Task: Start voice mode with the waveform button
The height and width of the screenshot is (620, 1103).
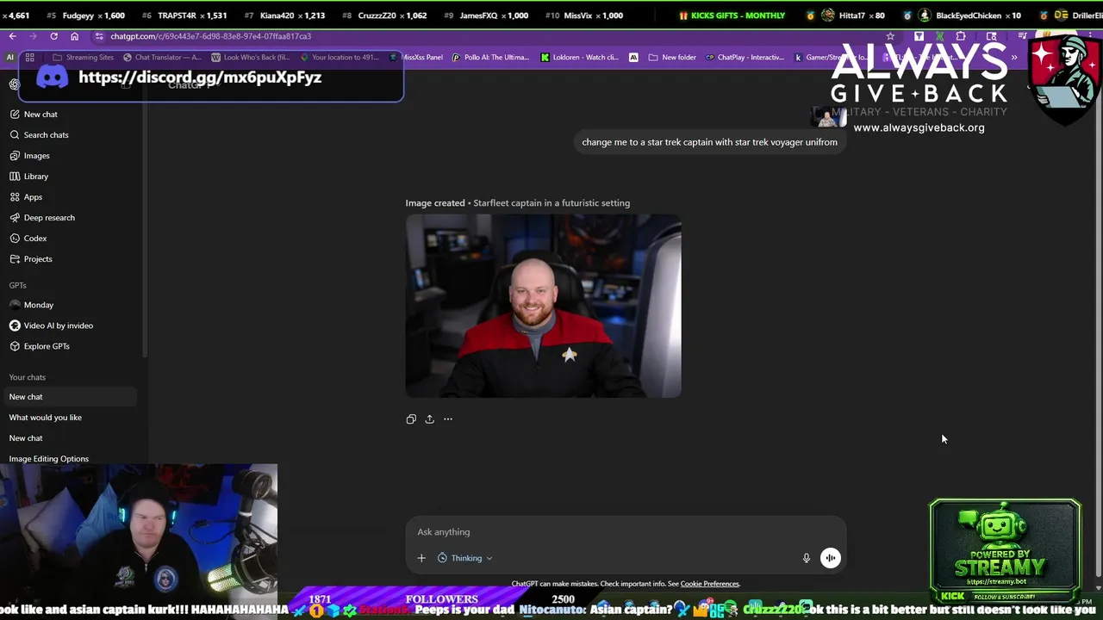Action: pos(830,558)
